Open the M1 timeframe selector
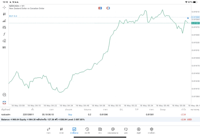This screenshot has height=139, width=200. click(4, 48)
